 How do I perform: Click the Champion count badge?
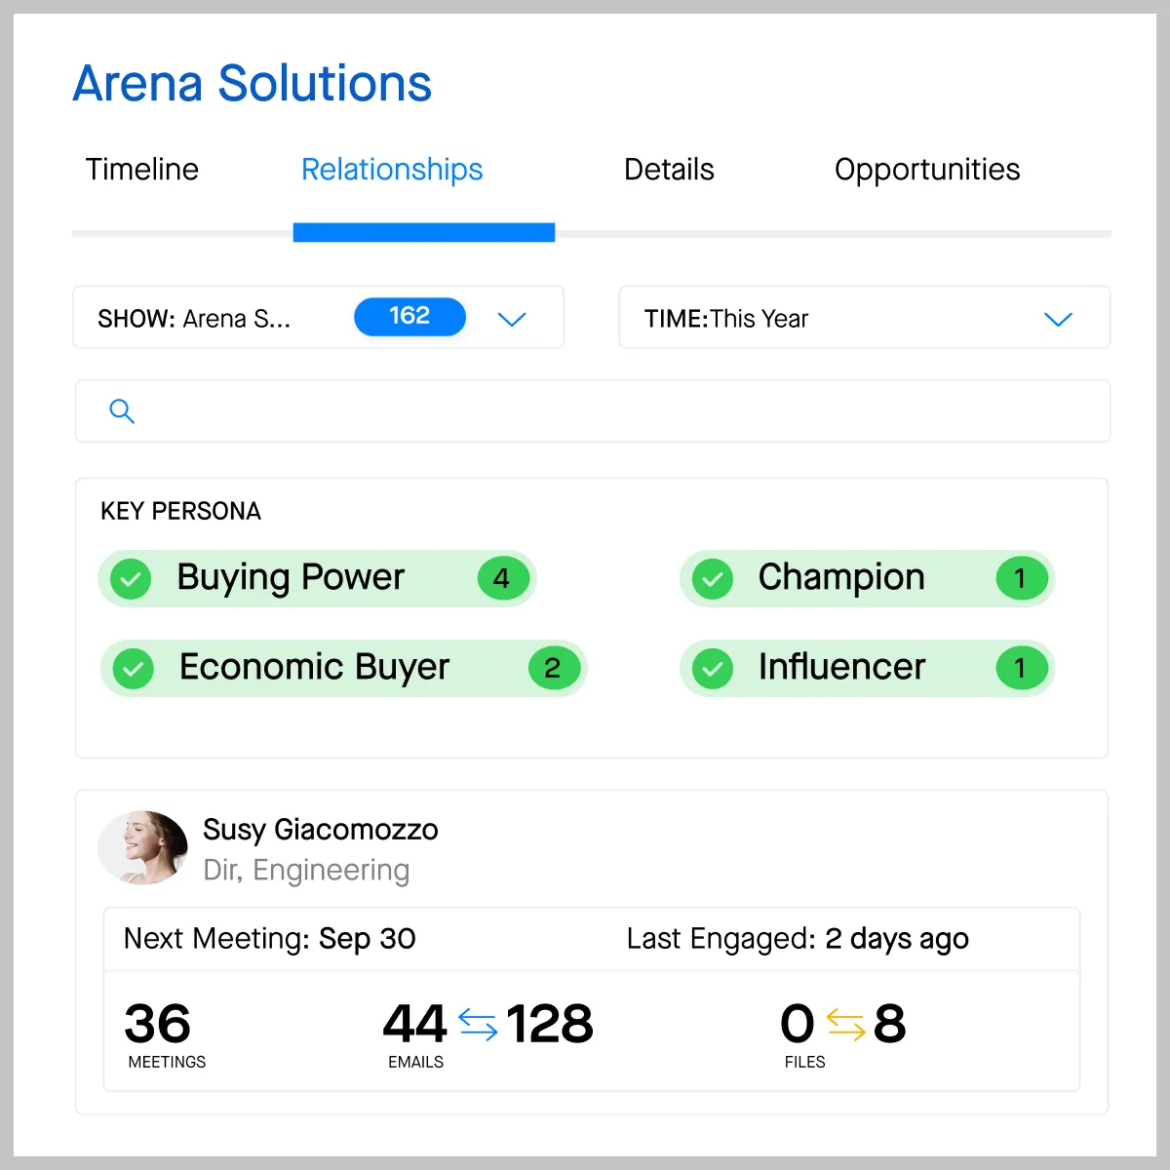[1021, 578]
